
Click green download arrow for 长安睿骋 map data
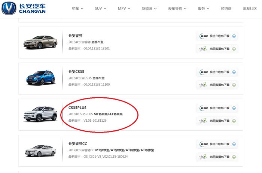click(234, 49)
